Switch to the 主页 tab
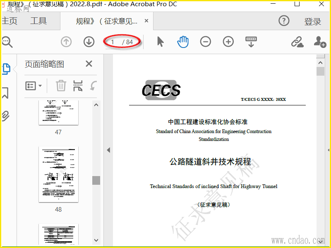This screenshot has width=331, height=248. [10, 21]
